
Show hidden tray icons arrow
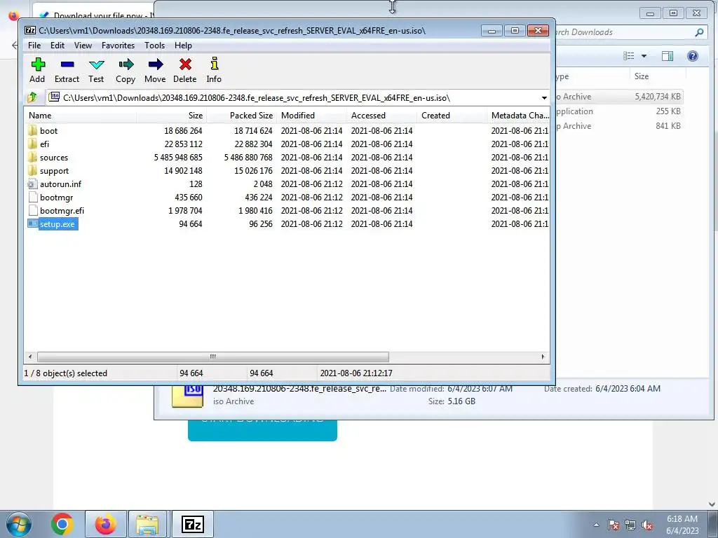point(596,525)
